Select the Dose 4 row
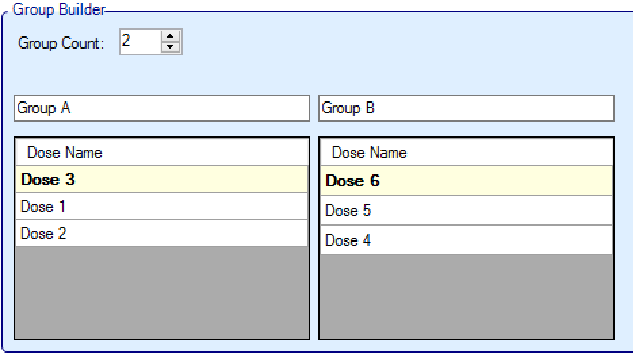Viewport: 633px width, 360px height. coord(466,240)
